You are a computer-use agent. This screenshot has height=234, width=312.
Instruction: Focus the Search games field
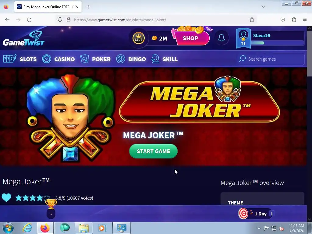click(x=271, y=59)
